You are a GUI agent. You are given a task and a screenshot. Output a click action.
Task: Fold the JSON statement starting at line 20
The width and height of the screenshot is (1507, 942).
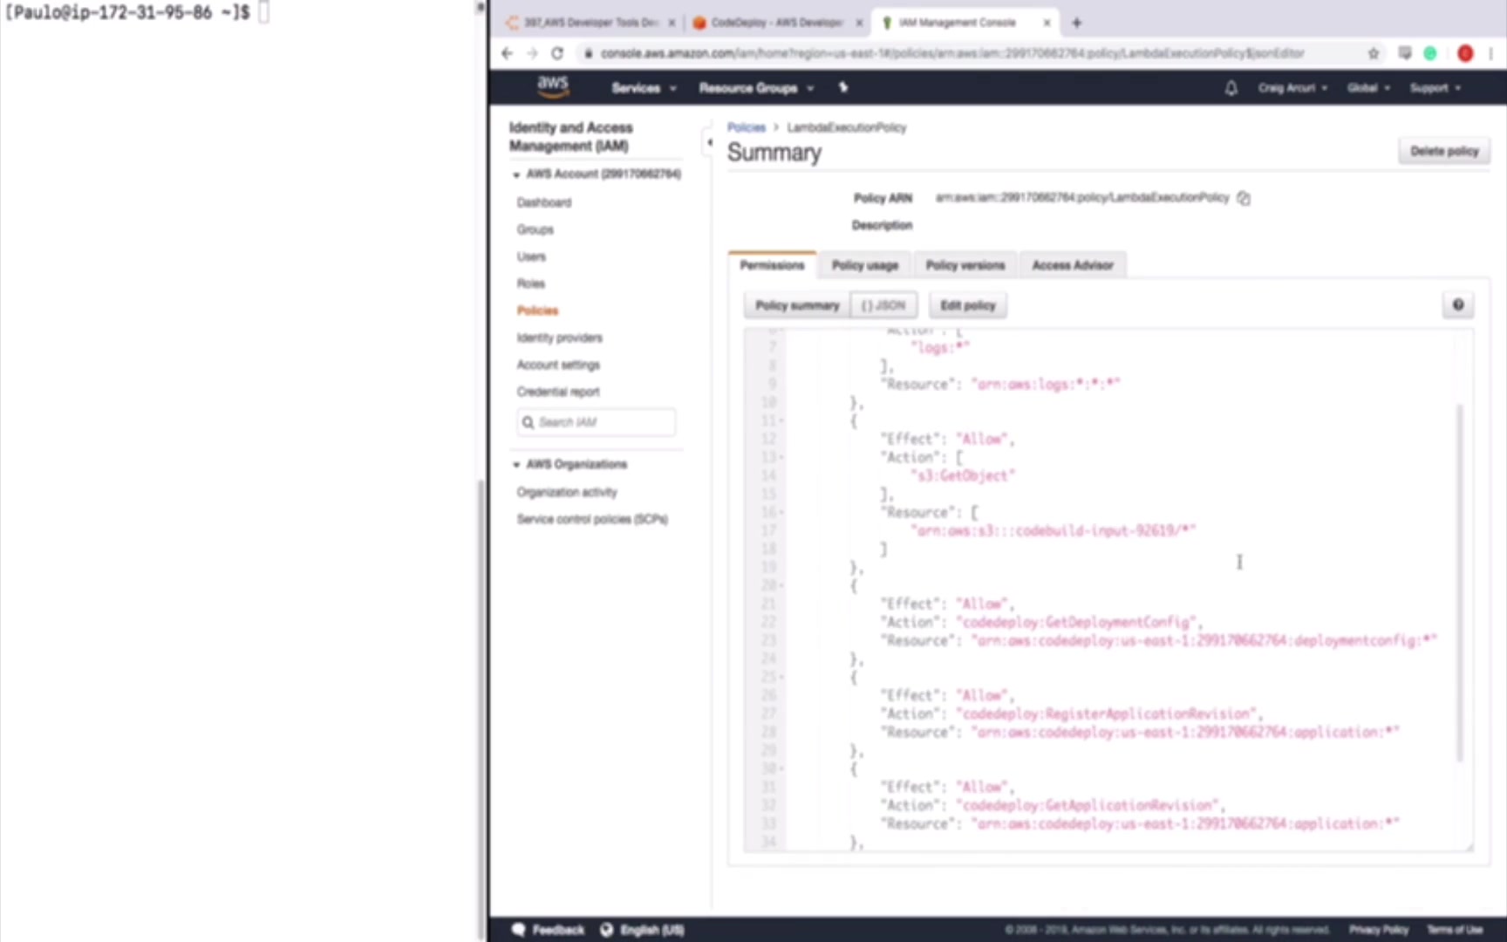pyautogui.click(x=781, y=585)
